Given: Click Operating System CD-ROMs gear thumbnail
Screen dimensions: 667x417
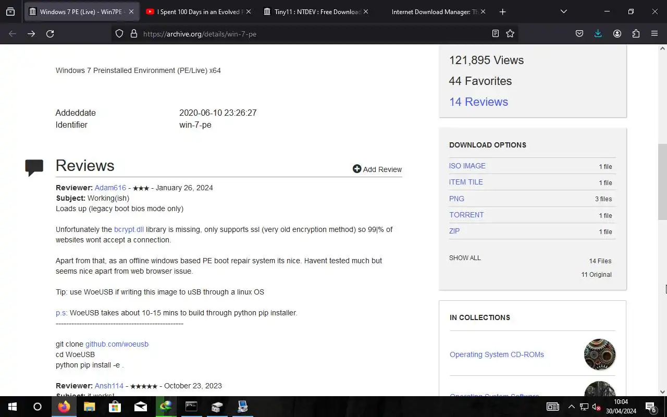Looking at the screenshot, I should point(600,354).
